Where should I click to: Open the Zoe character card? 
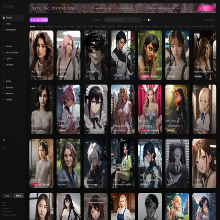(123, 163)
